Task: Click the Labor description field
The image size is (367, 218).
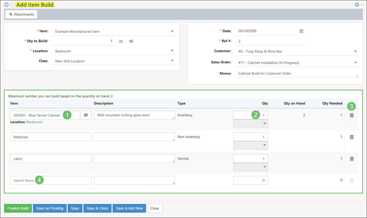Action: coord(134,158)
